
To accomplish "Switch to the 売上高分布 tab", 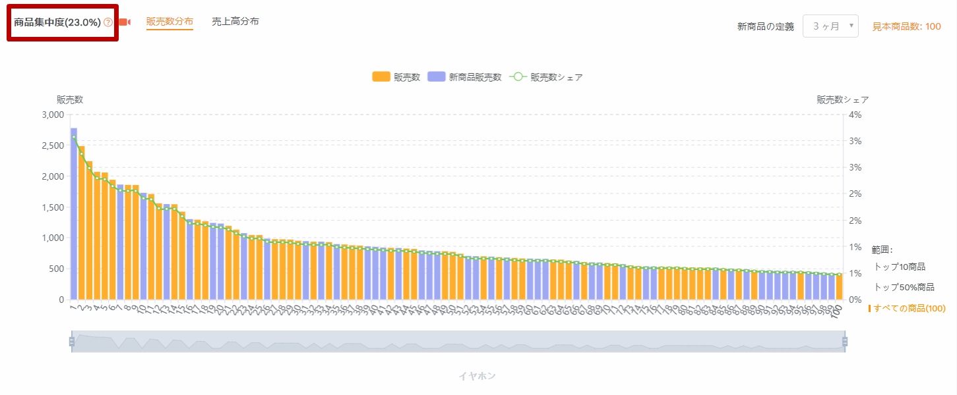I will pyautogui.click(x=235, y=22).
